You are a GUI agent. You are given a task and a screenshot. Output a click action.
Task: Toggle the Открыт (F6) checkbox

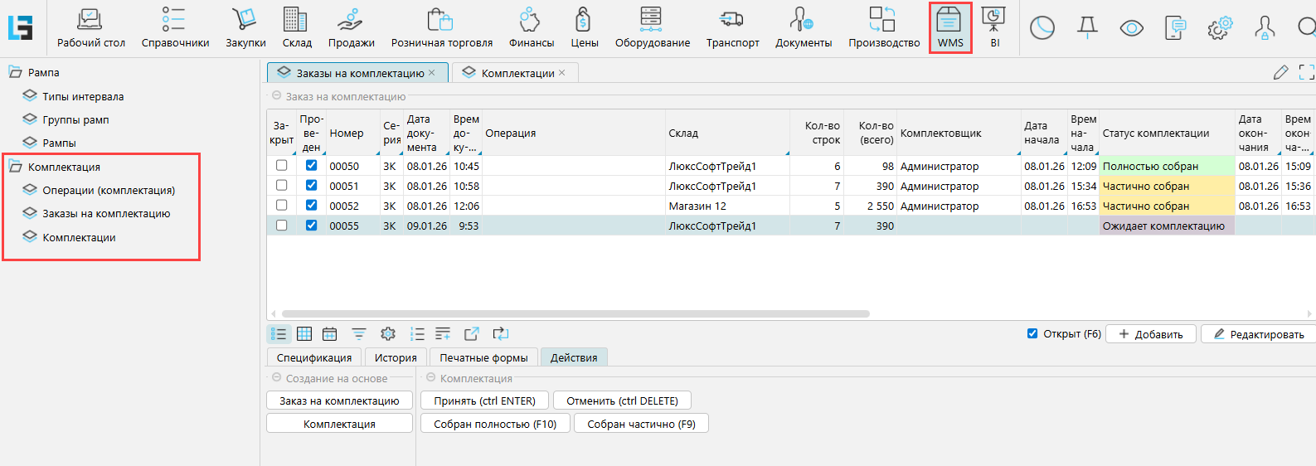1032,334
